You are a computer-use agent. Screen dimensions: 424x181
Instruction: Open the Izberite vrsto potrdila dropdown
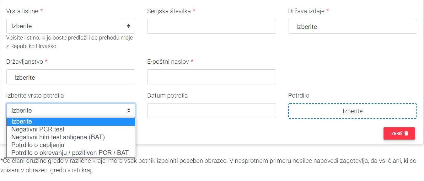click(71, 110)
